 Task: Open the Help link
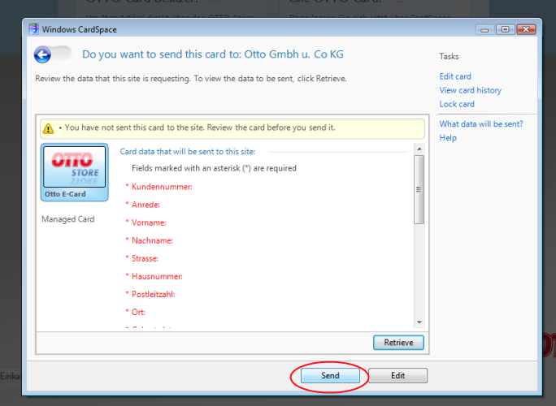[x=448, y=138]
